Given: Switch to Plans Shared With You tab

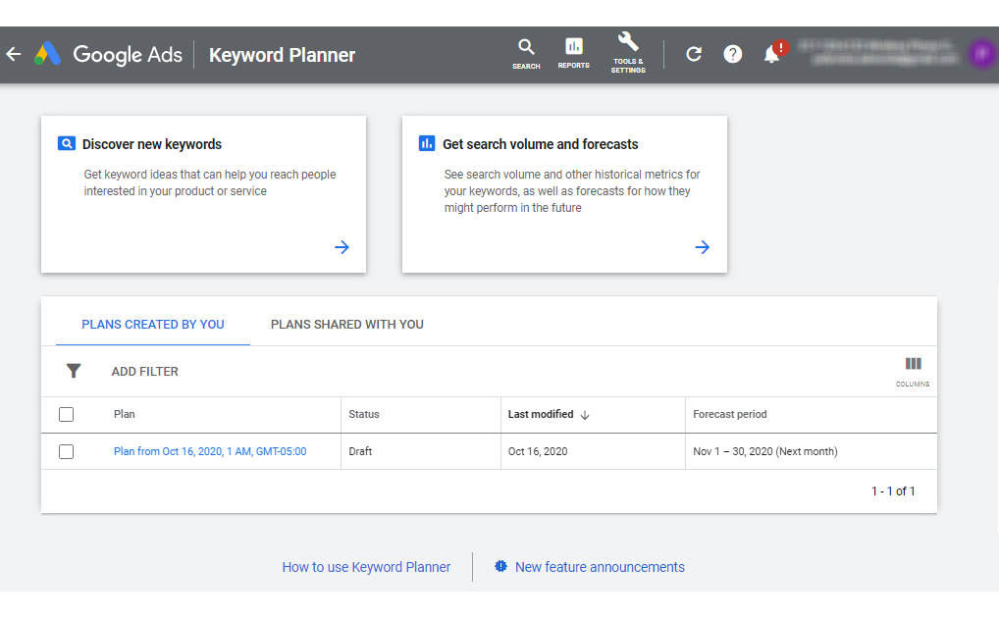Looking at the screenshot, I should pos(347,325).
